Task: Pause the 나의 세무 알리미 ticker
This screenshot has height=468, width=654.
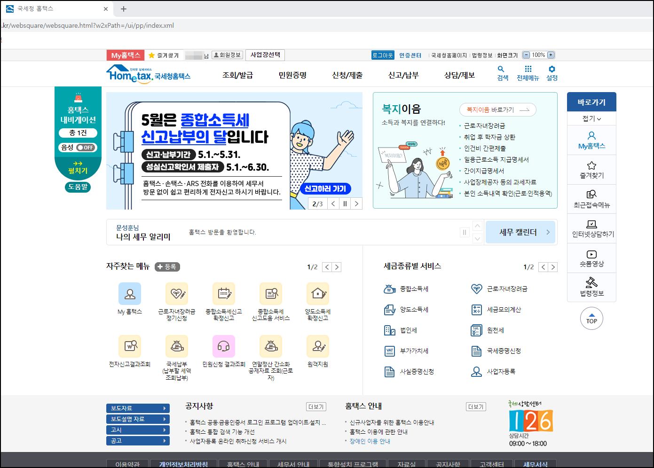Action: click(465, 232)
